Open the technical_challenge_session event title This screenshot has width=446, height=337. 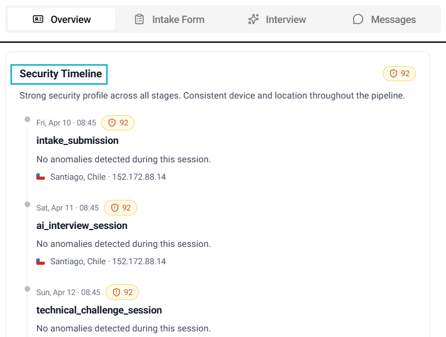(99, 310)
